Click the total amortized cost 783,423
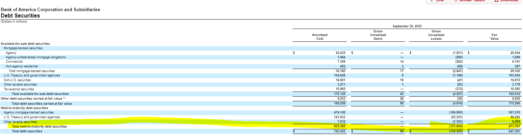The image size is (523, 137). point(340,131)
